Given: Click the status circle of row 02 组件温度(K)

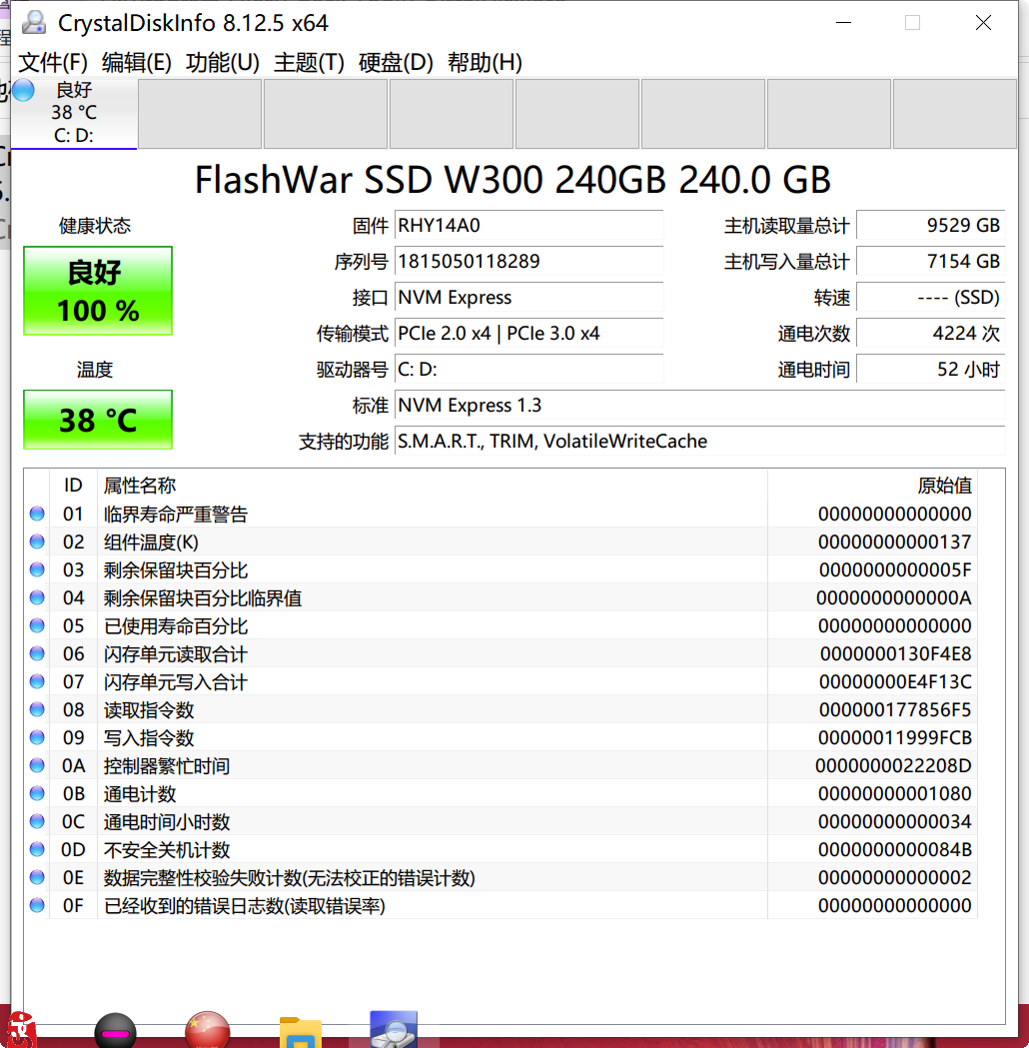Looking at the screenshot, I should 37,541.
